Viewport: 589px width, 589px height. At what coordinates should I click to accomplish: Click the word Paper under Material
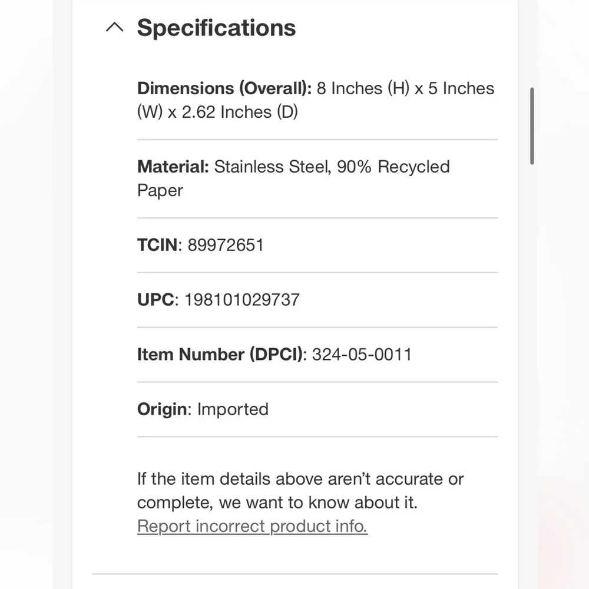coord(160,190)
